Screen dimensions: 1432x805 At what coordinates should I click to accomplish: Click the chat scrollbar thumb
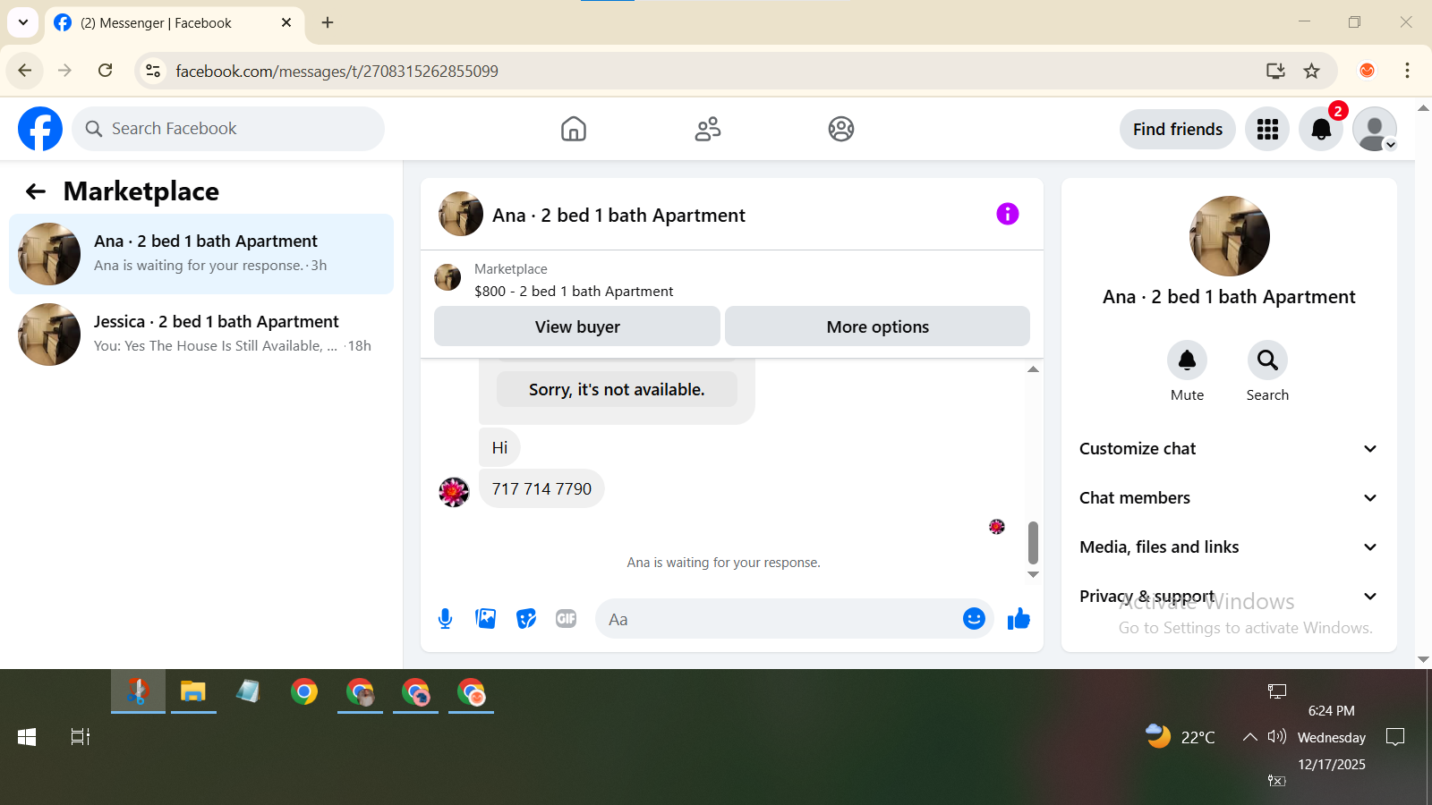point(1033,543)
